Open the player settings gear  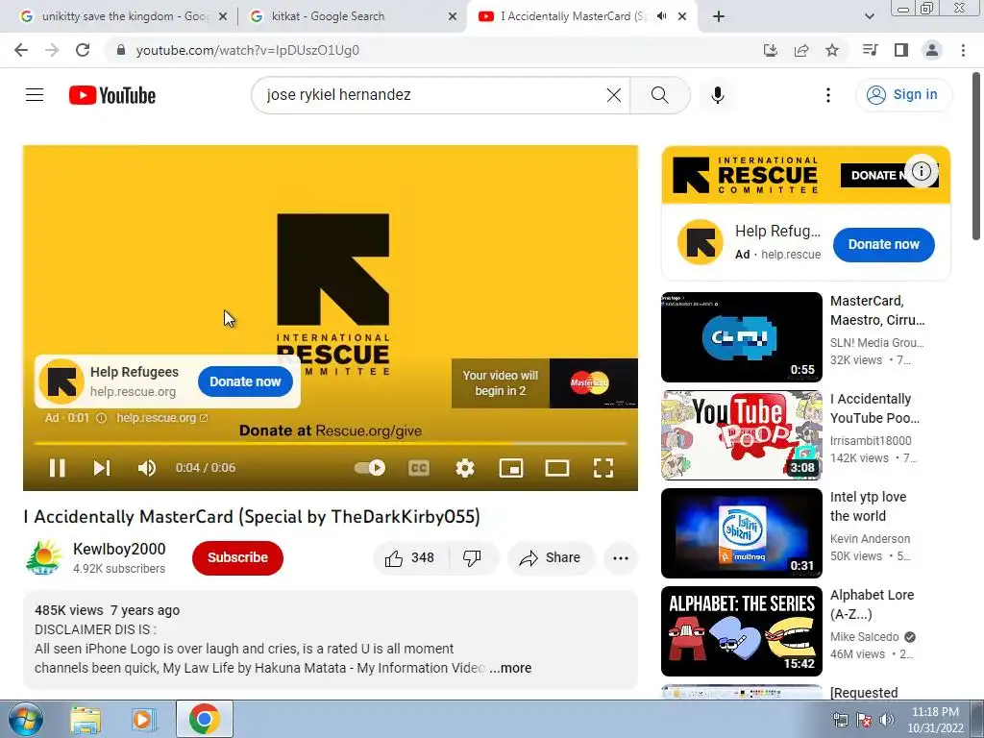click(465, 468)
